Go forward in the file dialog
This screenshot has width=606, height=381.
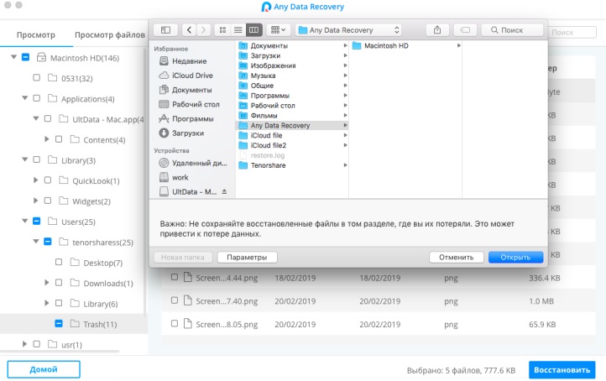click(203, 29)
